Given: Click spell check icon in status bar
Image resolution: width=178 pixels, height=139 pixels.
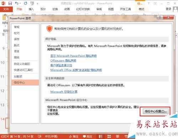Looking at the screenshot, I should (40, 137).
